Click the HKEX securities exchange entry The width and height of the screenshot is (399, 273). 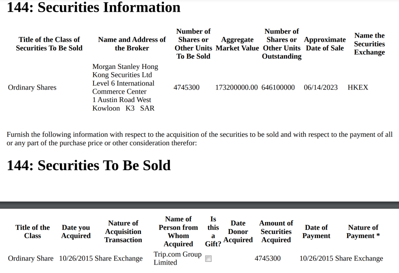358,87
